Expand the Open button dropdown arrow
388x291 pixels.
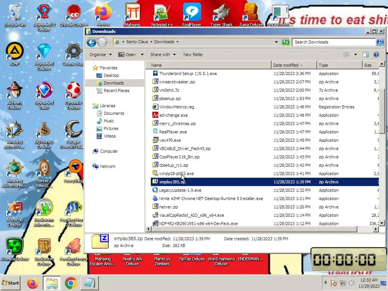pyautogui.click(x=142, y=55)
